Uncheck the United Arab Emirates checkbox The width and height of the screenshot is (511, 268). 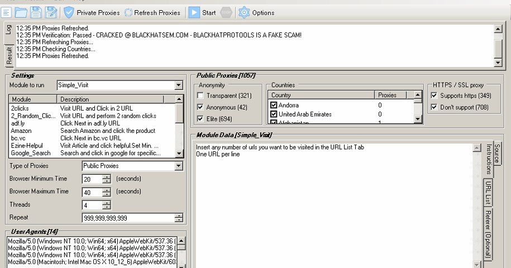[274, 114]
